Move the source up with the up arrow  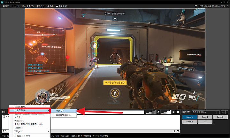[174, 131]
